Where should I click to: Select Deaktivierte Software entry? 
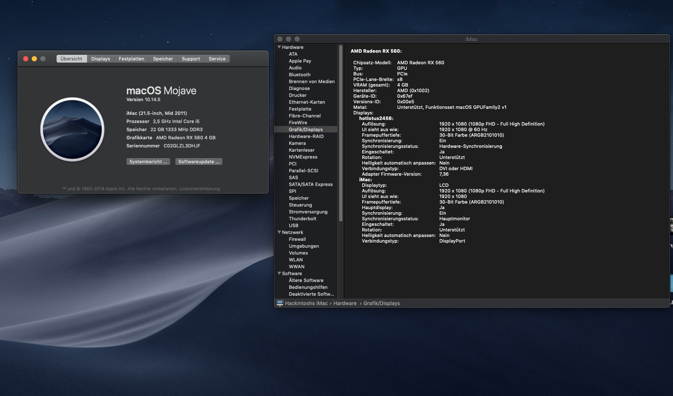coord(311,294)
